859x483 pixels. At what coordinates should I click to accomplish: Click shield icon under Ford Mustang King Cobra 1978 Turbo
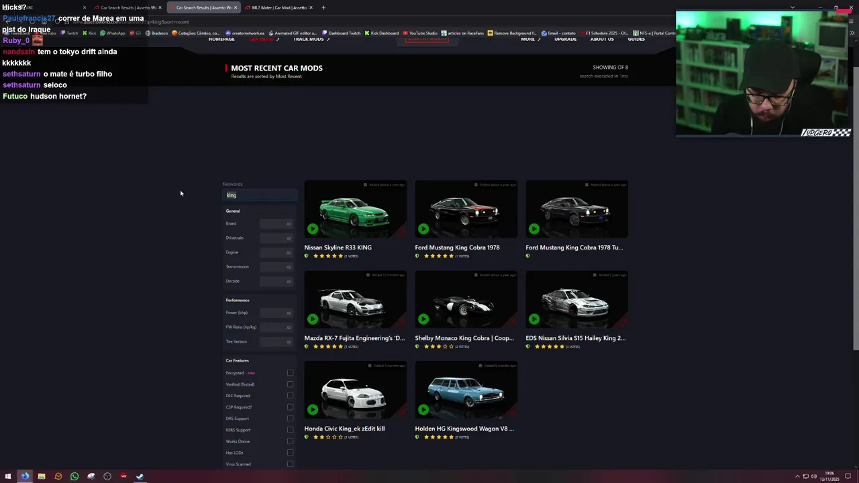coord(528,256)
